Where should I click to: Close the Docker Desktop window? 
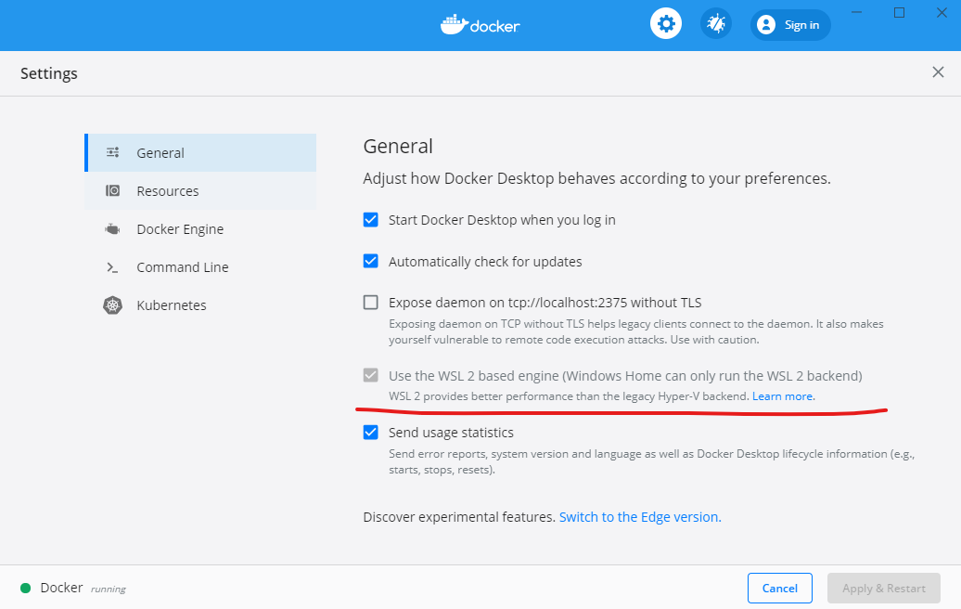942,12
